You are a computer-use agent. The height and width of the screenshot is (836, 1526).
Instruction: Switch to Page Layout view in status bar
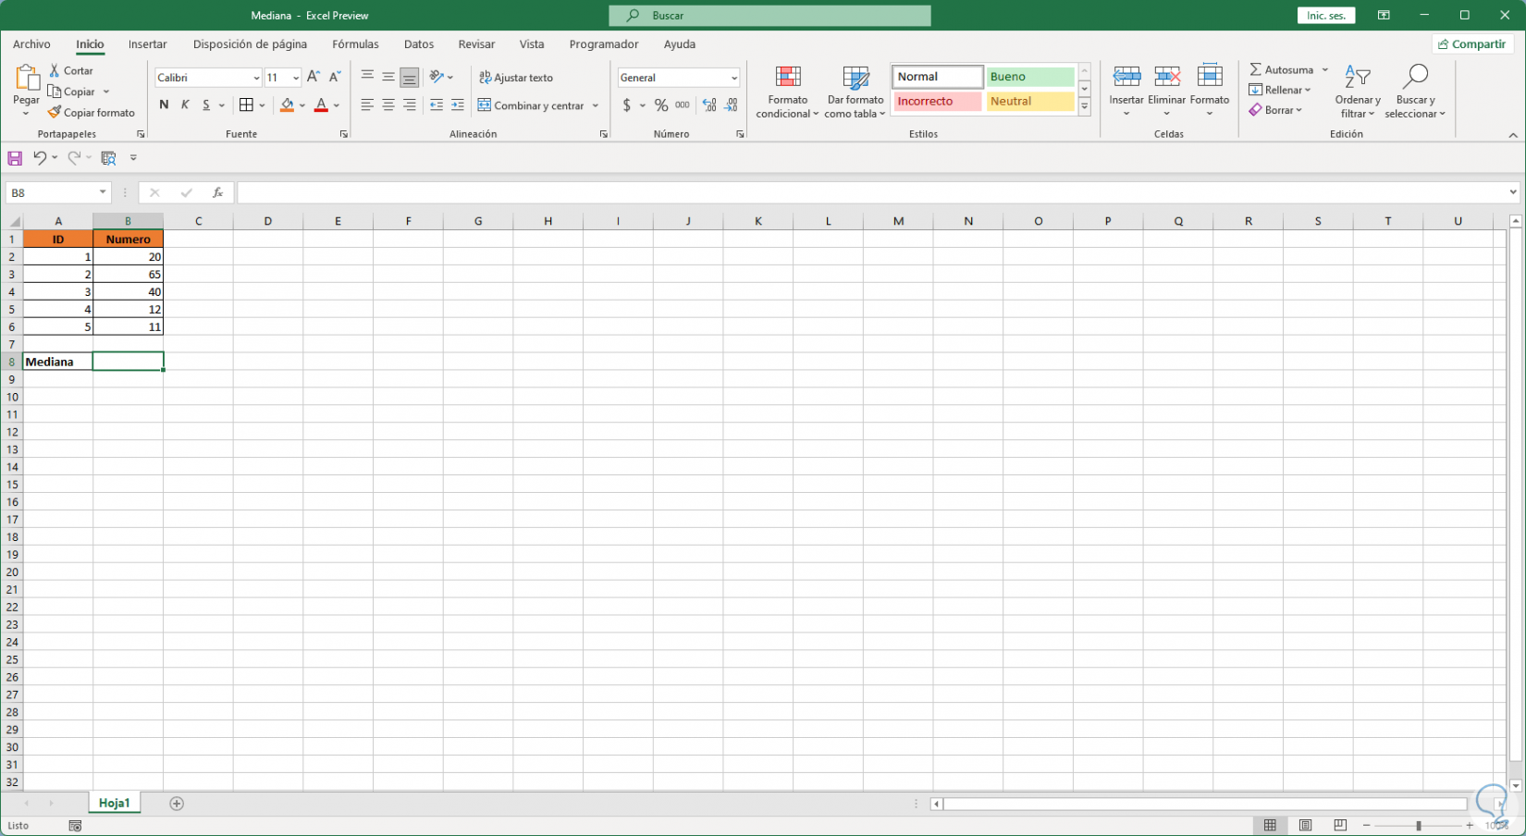(1305, 825)
